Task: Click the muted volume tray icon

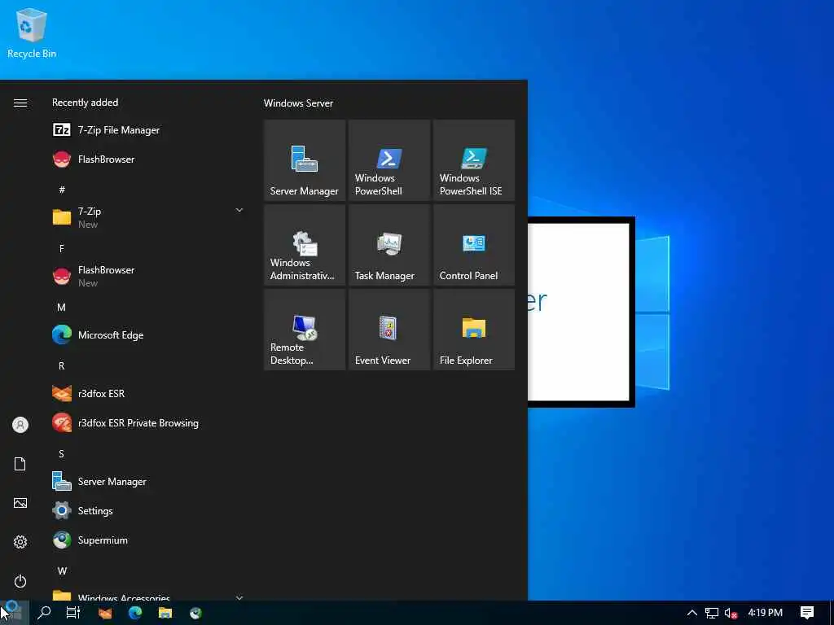Action: click(731, 613)
